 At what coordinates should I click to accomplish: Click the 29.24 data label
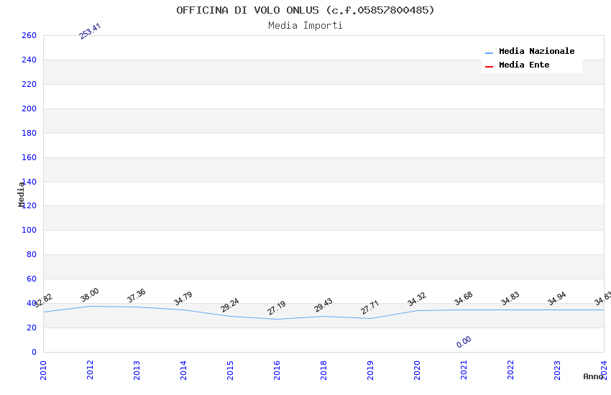[230, 305]
